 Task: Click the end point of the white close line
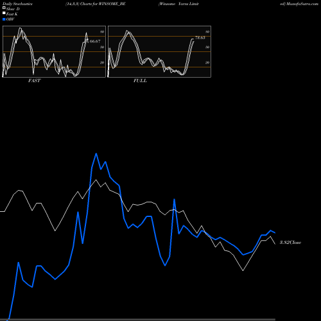[275, 244]
